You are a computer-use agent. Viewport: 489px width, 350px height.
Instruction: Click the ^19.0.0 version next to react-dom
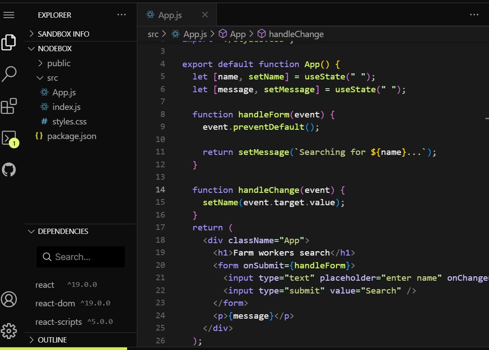[95, 303]
